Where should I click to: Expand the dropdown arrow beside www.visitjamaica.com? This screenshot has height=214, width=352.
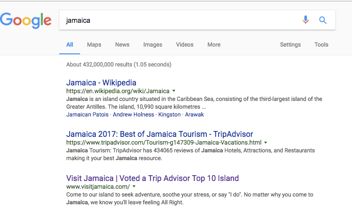click(134, 186)
